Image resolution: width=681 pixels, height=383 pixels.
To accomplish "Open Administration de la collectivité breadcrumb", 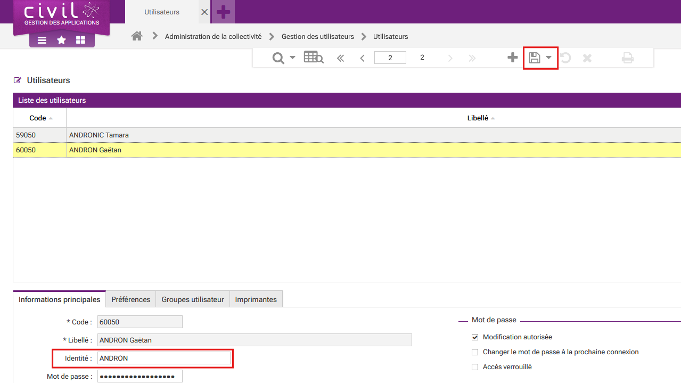I will [214, 37].
